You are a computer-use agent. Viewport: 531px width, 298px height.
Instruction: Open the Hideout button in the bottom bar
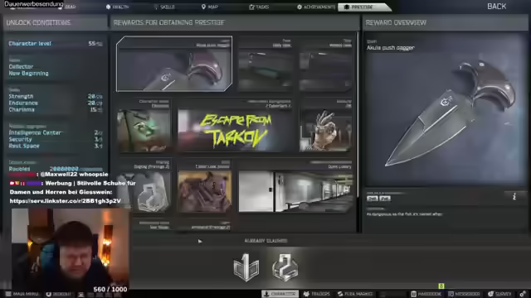pos(59,294)
